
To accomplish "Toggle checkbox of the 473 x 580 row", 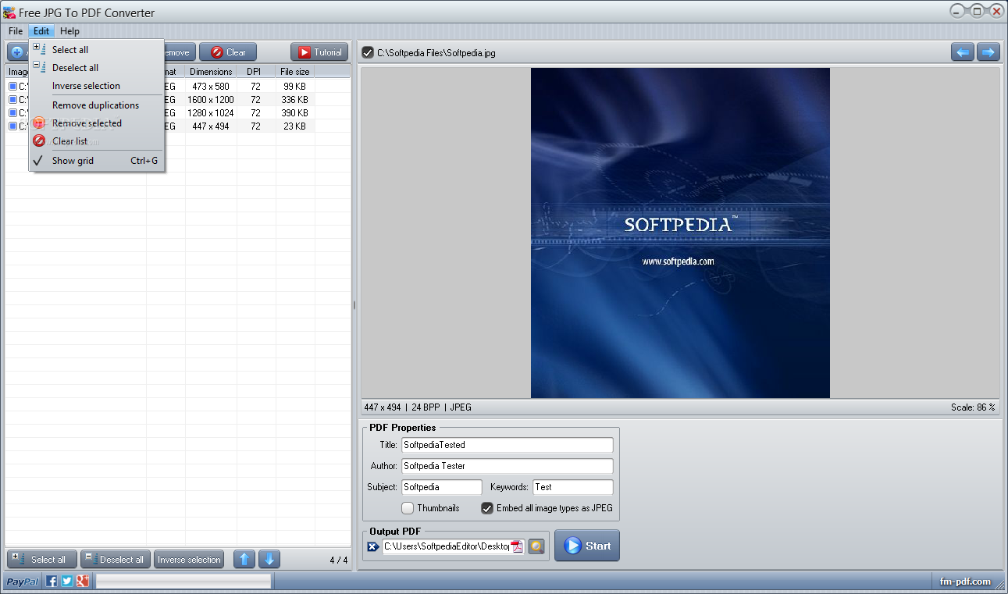I will pyautogui.click(x=12, y=87).
